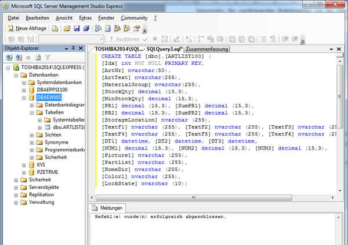This screenshot has height=245, width=348.
Task: Open file with the folder icon
Action: 67,28
